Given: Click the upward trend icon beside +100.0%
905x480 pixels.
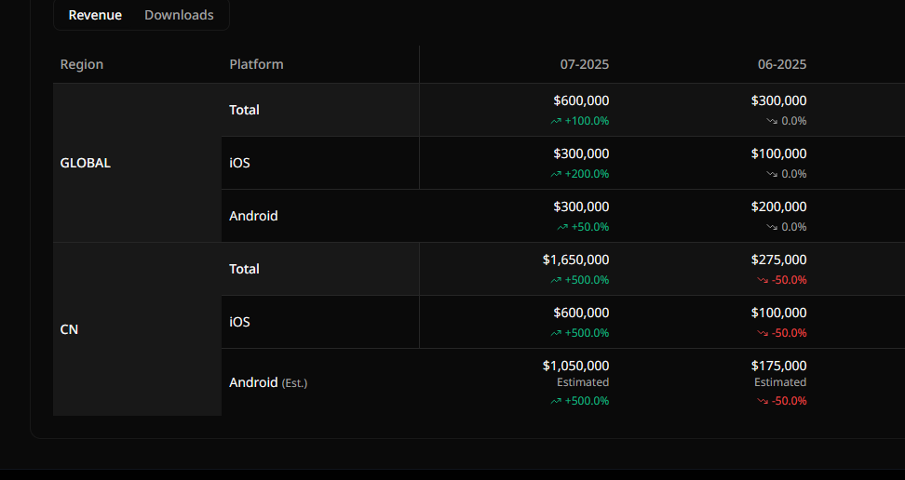Looking at the screenshot, I should 556,121.
